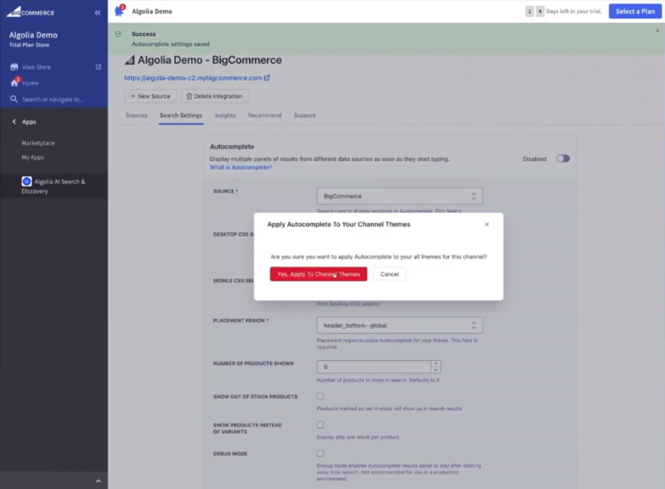Viewport: 665px width, 489px height.
Task: Check Show Out Of Stock Products checkbox
Action: tap(320, 397)
